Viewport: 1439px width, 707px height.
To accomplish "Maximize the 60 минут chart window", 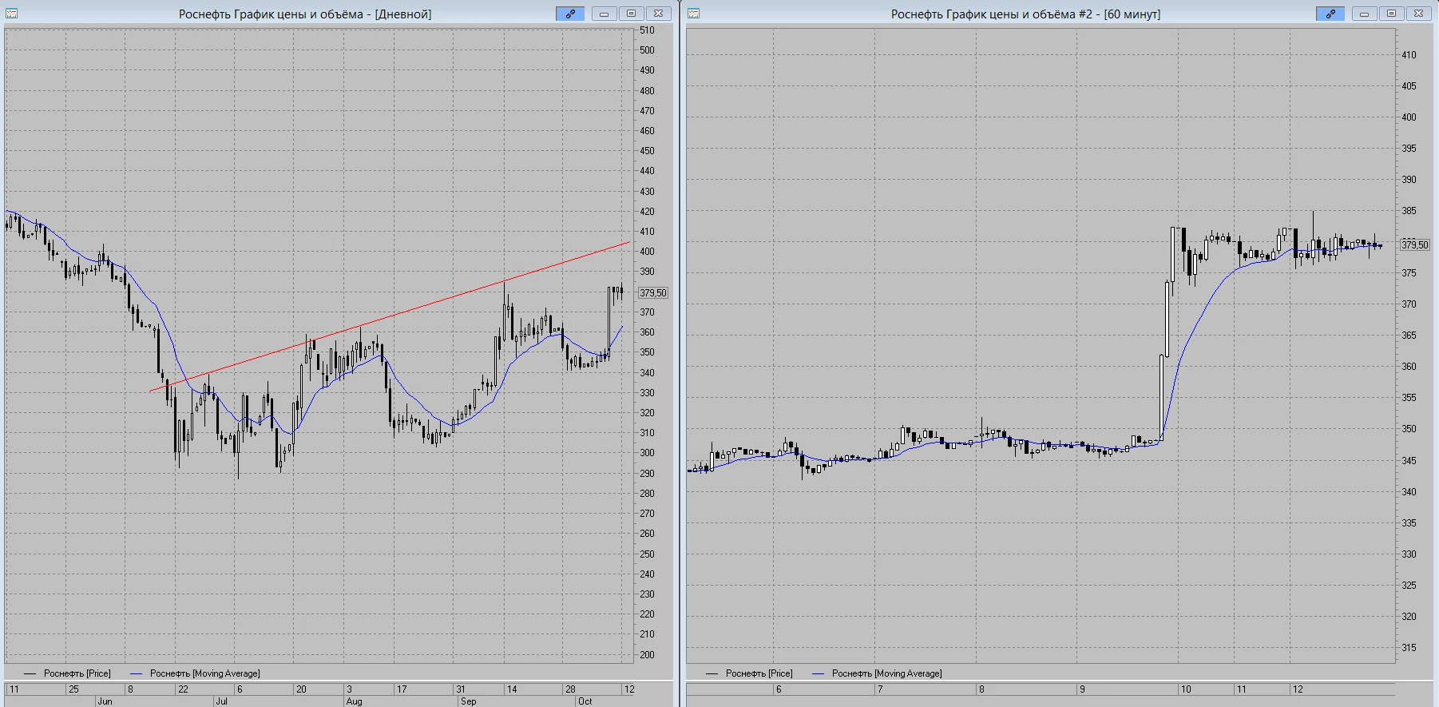I will tap(1391, 14).
